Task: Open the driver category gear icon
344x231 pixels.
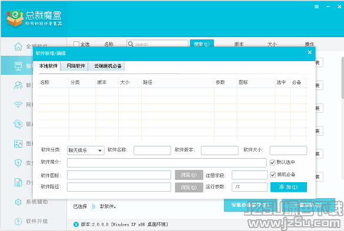Action: coord(18,124)
